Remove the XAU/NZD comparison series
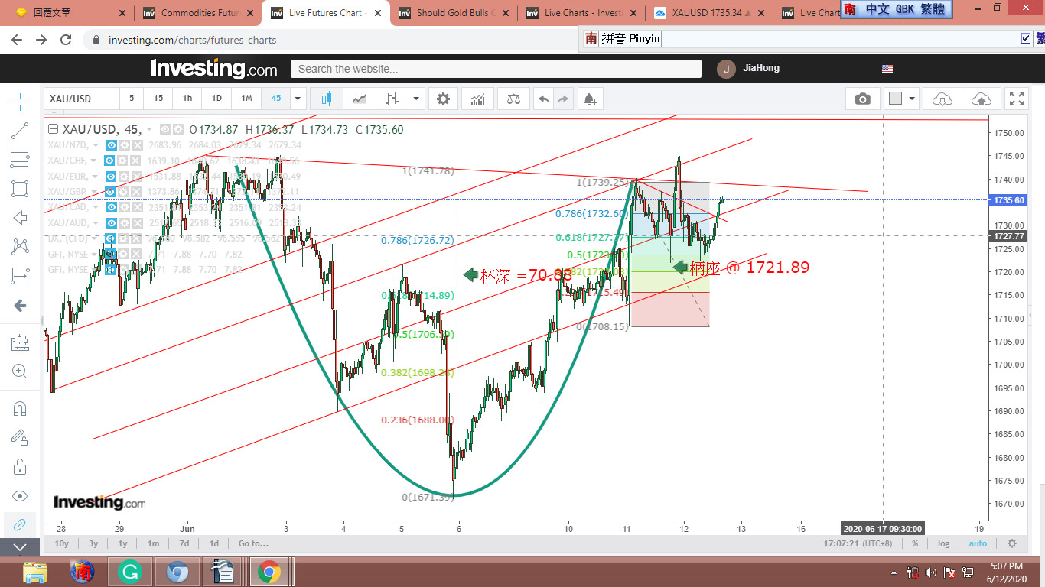This screenshot has width=1045, height=587. tap(138, 145)
